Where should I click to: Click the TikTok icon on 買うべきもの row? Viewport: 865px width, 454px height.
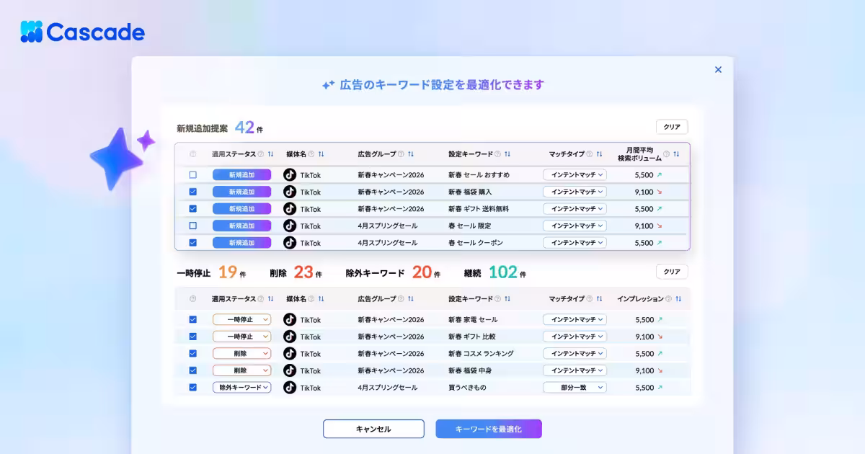click(x=291, y=387)
